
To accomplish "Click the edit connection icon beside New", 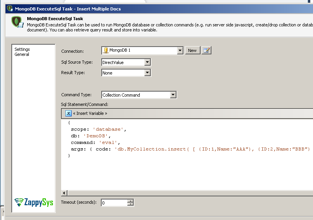I will point(206,50).
